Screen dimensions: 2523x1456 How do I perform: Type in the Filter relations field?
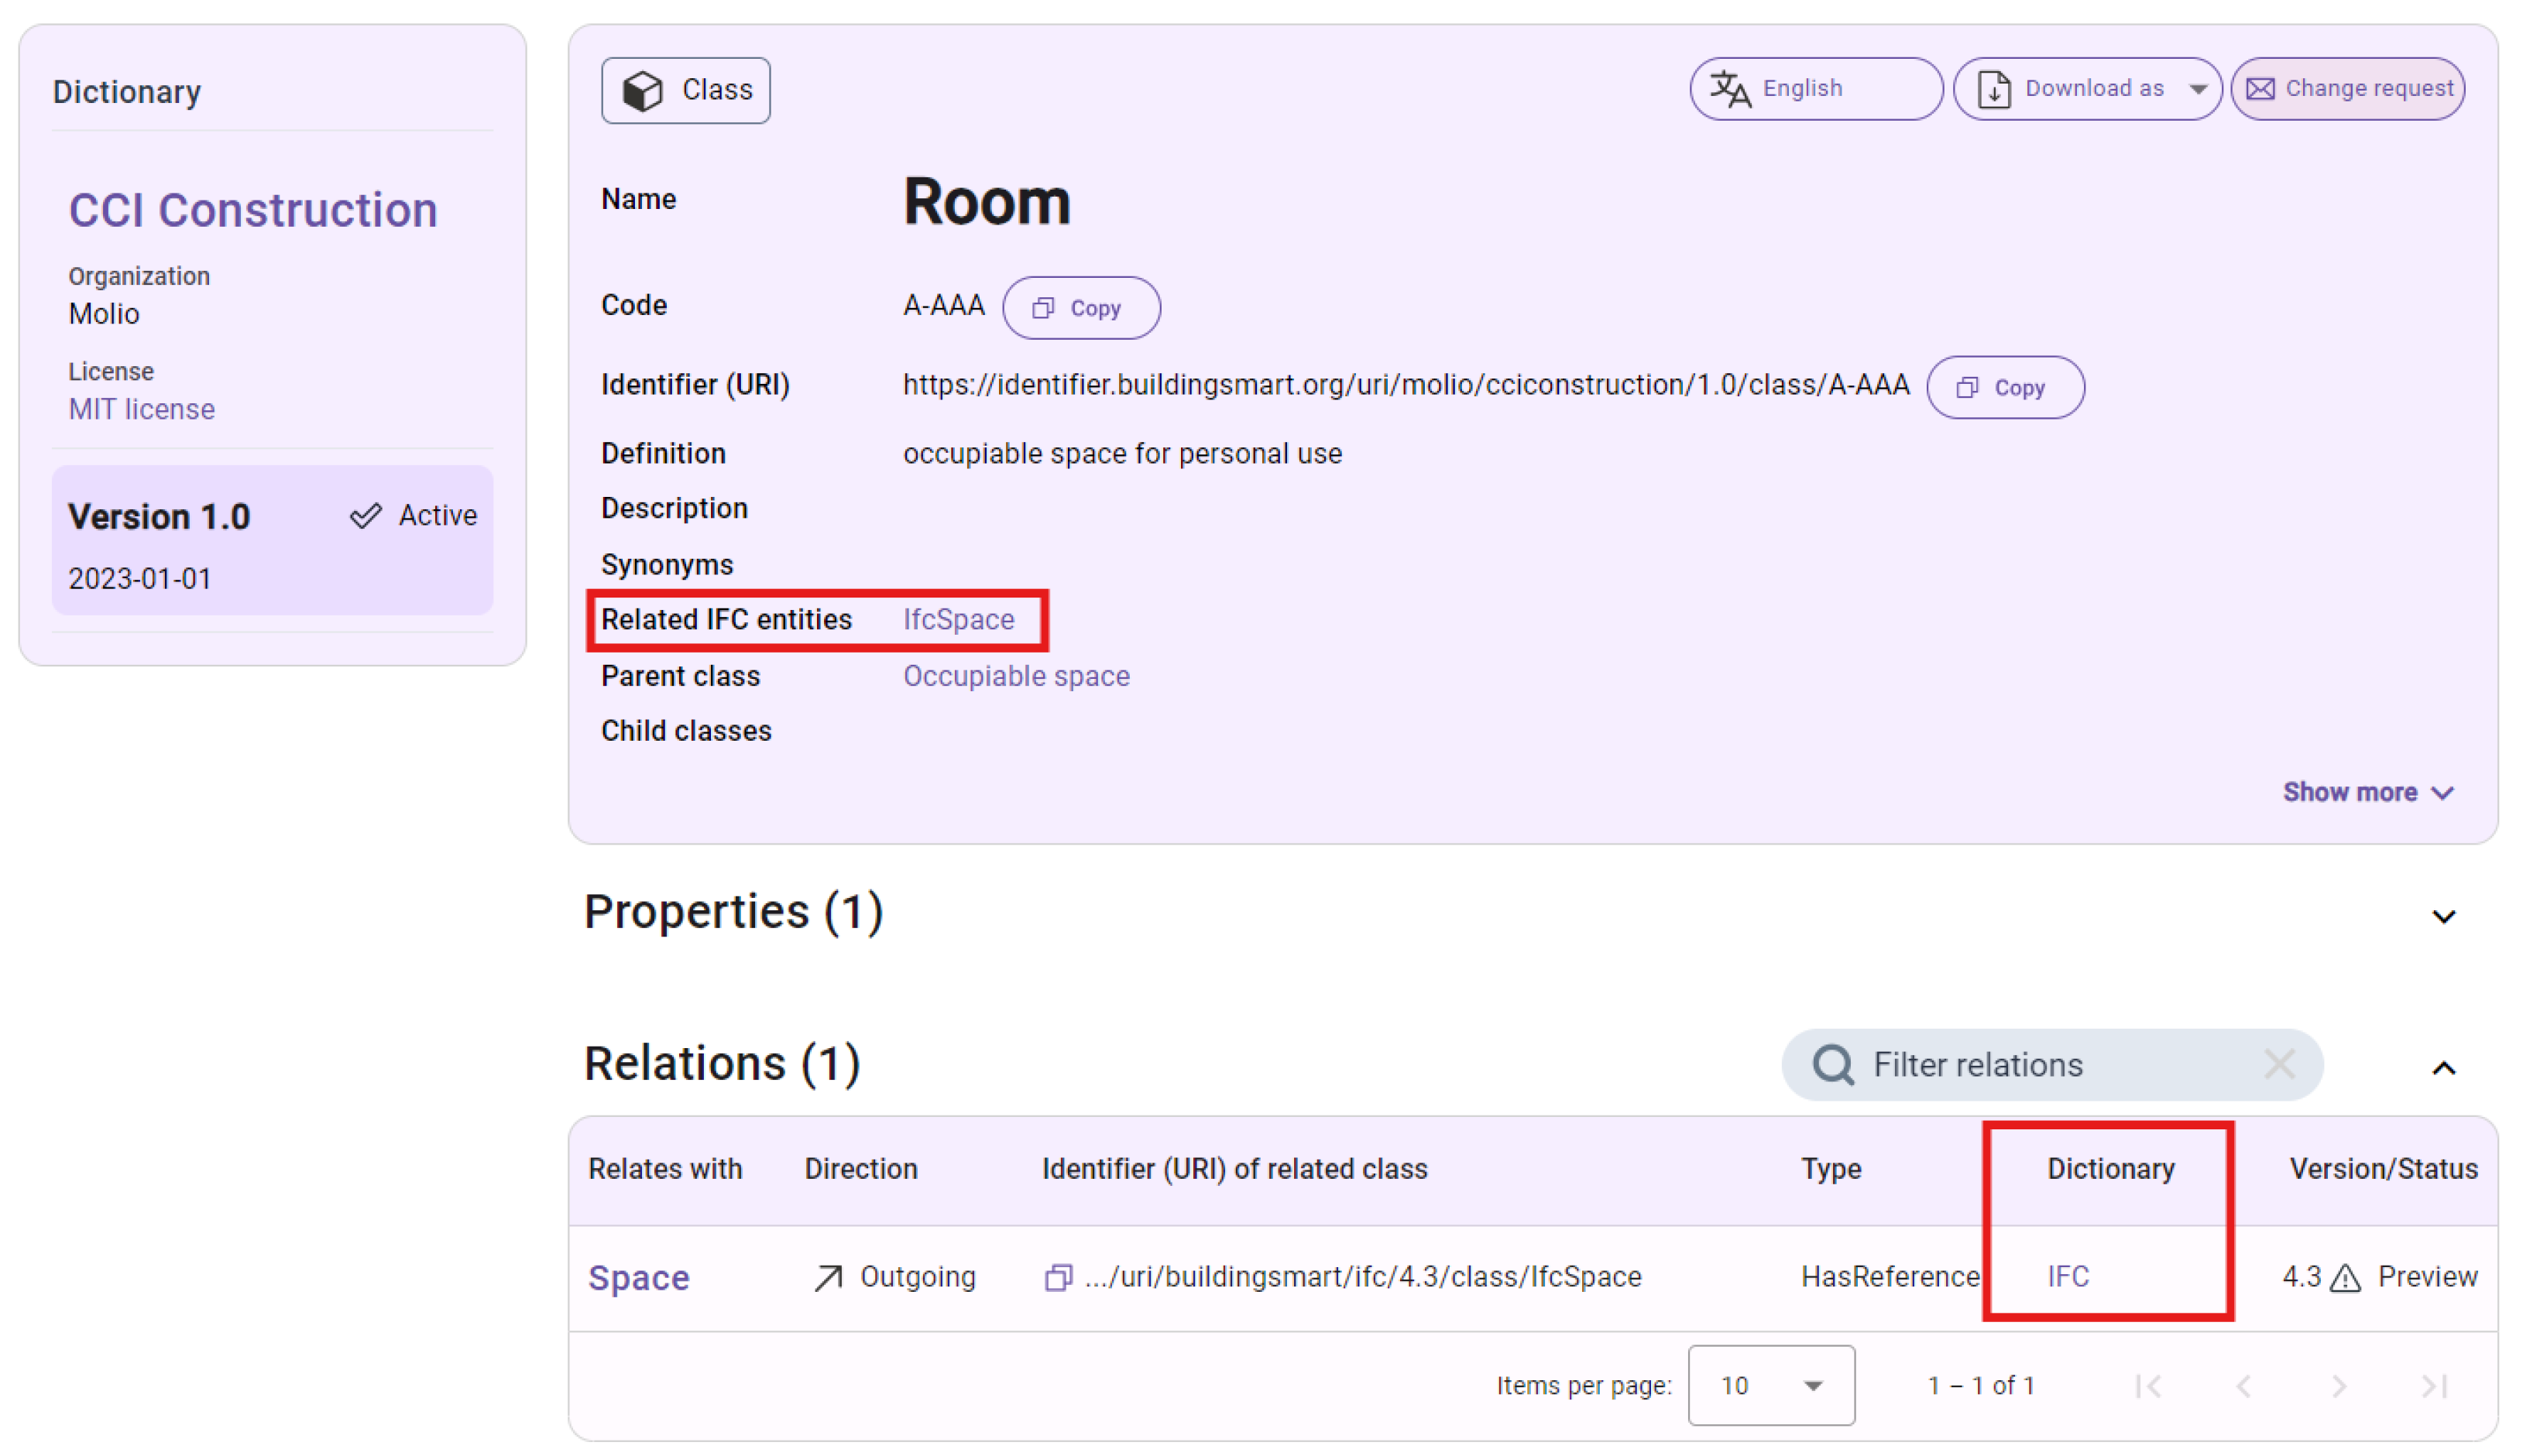pyautogui.click(x=2051, y=1065)
